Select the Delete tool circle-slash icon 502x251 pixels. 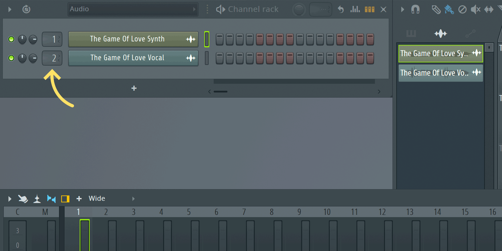[462, 9]
